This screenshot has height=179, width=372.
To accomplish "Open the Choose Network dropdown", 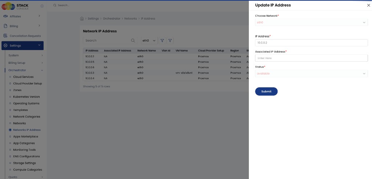I will [311, 22].
